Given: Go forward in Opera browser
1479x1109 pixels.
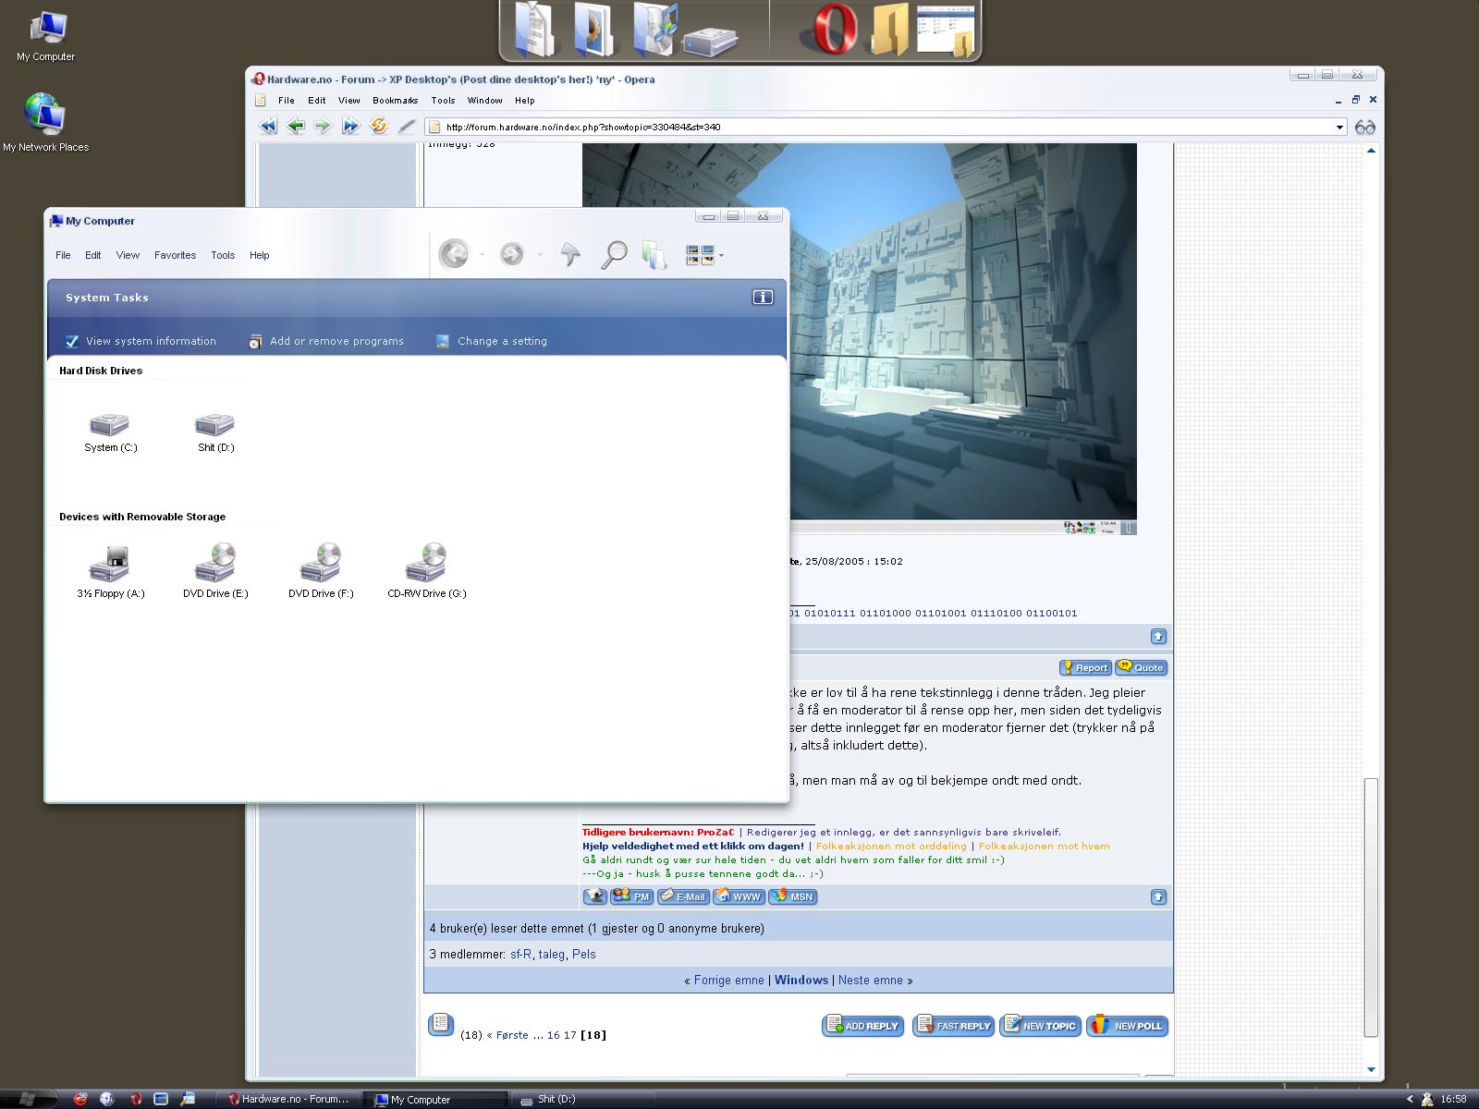Looking at the screenshot, I should 323,127.
